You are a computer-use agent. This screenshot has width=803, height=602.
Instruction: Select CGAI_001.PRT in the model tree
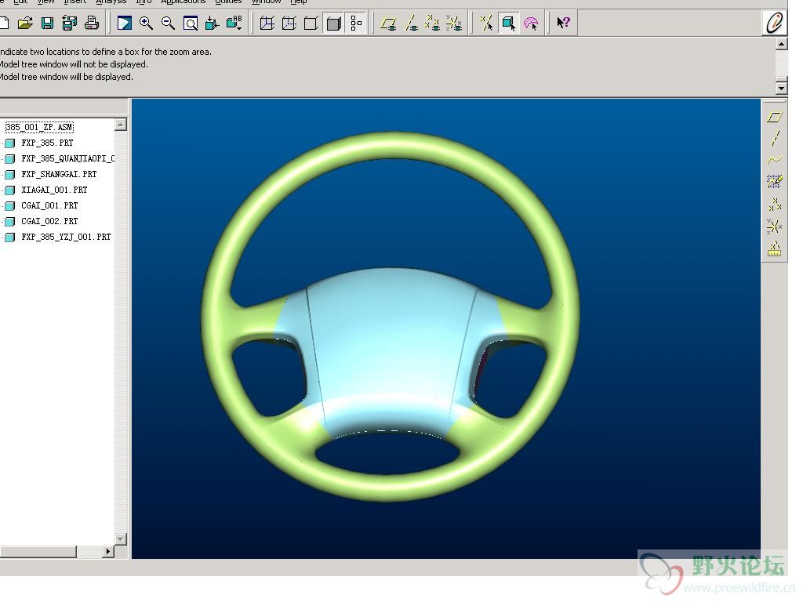tap(49, 205)
